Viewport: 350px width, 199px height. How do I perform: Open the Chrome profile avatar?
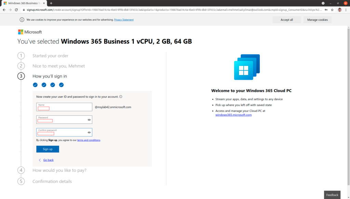340,10
